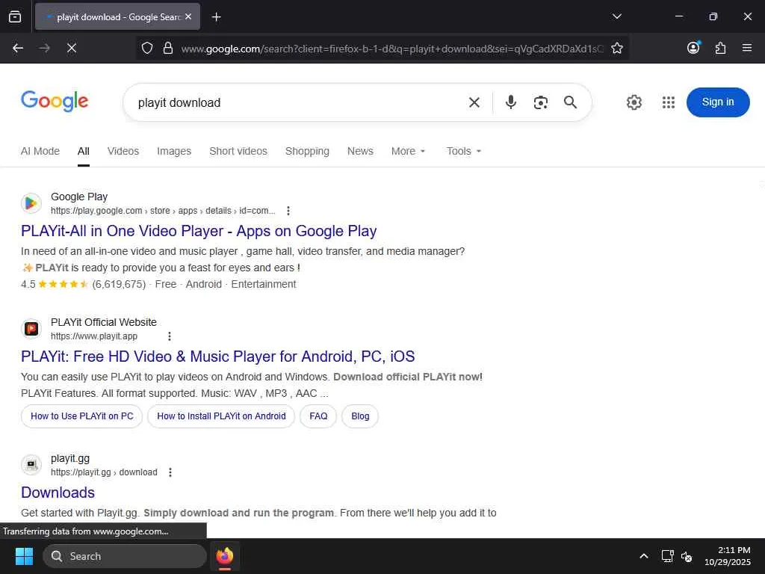Click the forward navigation arrow
Image resolution: width=765 pixels, height=574 pixels.
[44, 48]
